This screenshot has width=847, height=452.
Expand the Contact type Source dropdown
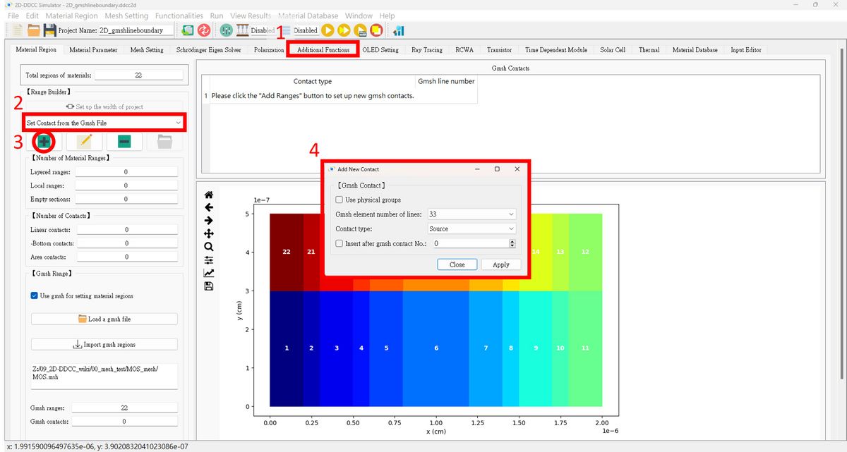[x=471, y=228]
